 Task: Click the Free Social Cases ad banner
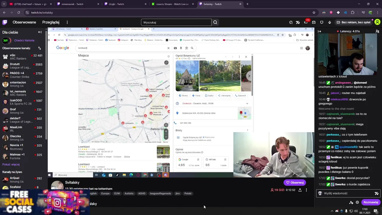[x=45, y=202]
